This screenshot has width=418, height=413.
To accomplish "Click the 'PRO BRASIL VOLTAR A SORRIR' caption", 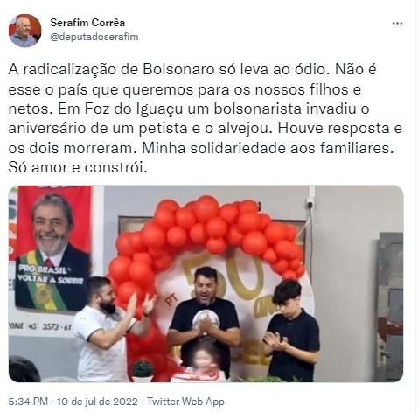I will 51,275.
